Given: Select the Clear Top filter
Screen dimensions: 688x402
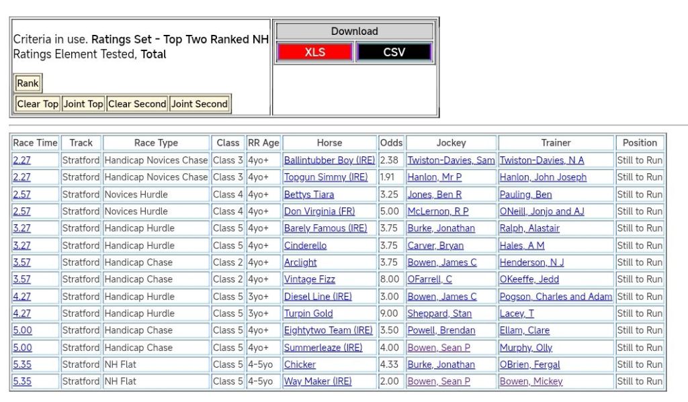Looking at the screenshot, I should [38, 104].
